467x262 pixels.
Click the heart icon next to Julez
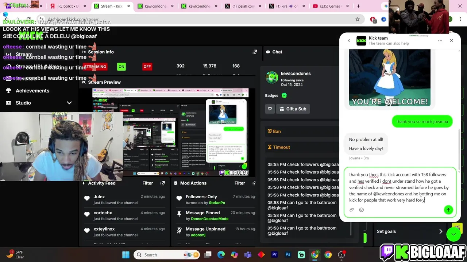87,198
